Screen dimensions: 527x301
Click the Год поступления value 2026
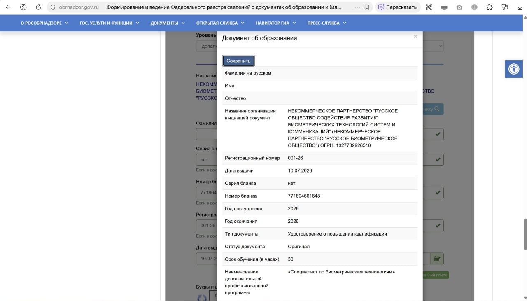[293, 209]
